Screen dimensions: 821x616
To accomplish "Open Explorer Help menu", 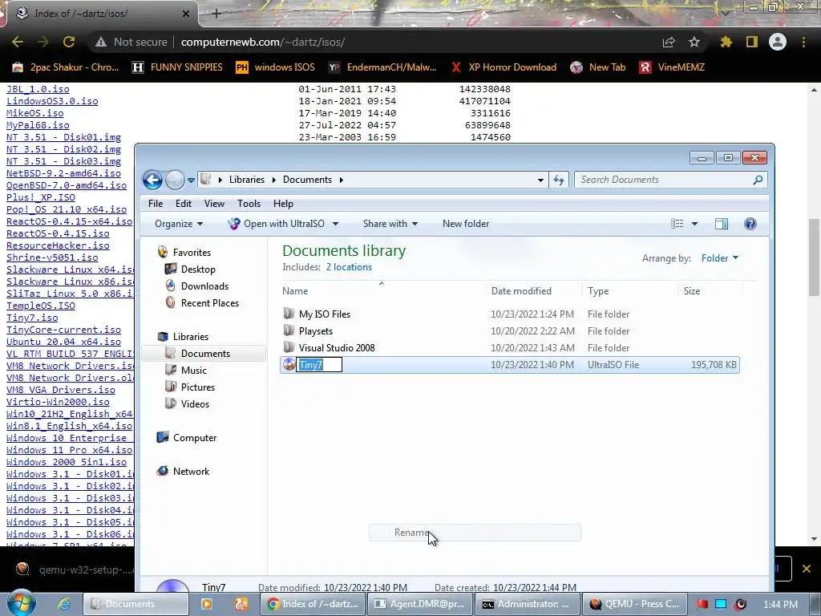I will point(283,203).
